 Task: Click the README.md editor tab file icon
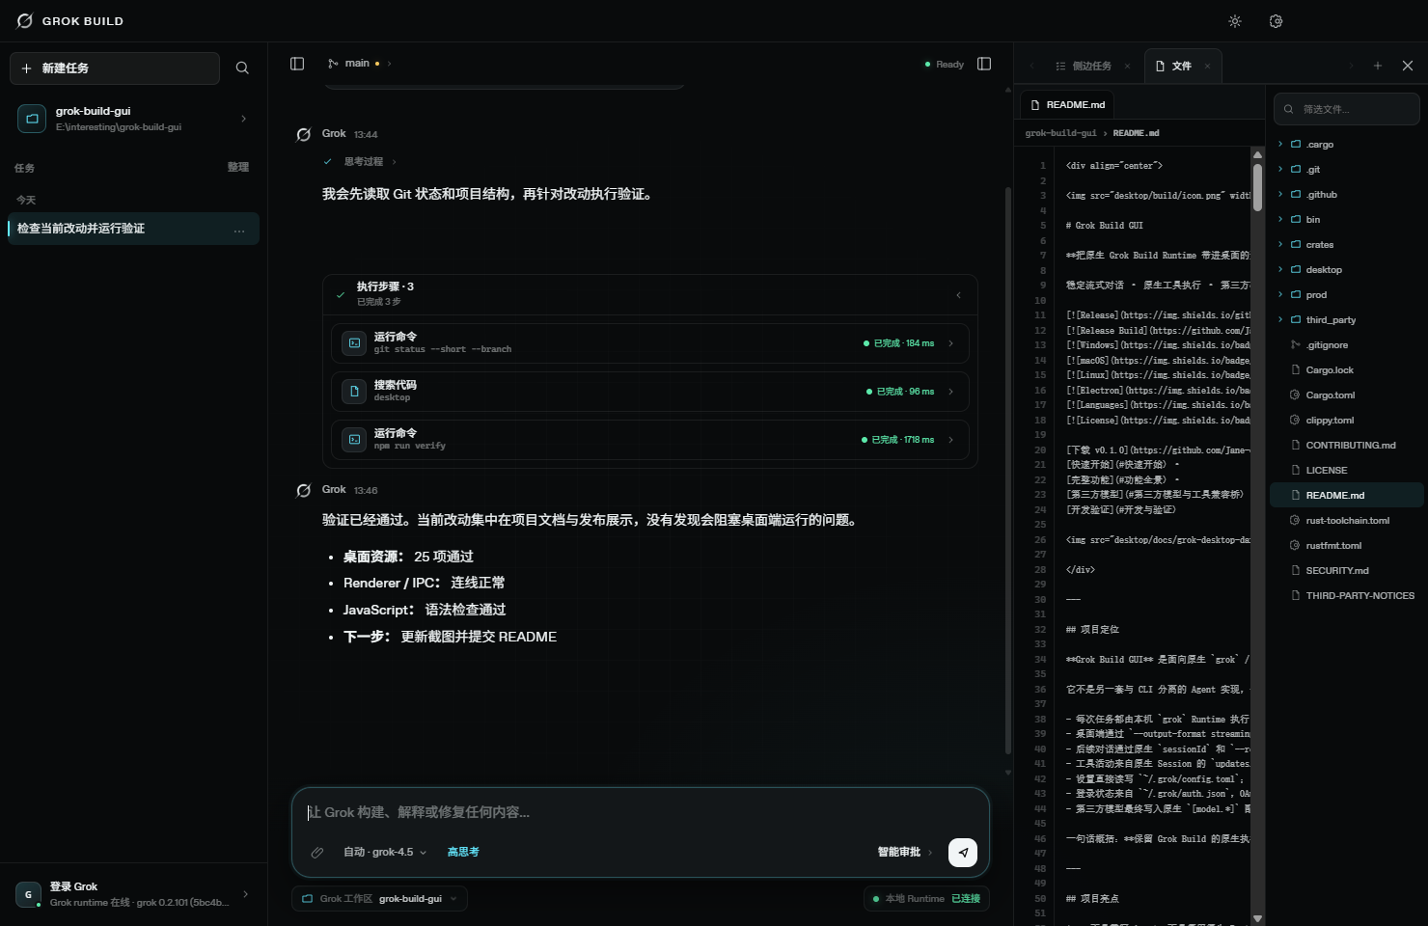(1035, 105)
